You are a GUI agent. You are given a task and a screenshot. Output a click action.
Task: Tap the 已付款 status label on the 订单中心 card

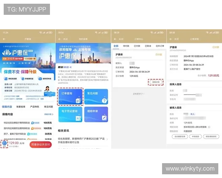(159, 55)
